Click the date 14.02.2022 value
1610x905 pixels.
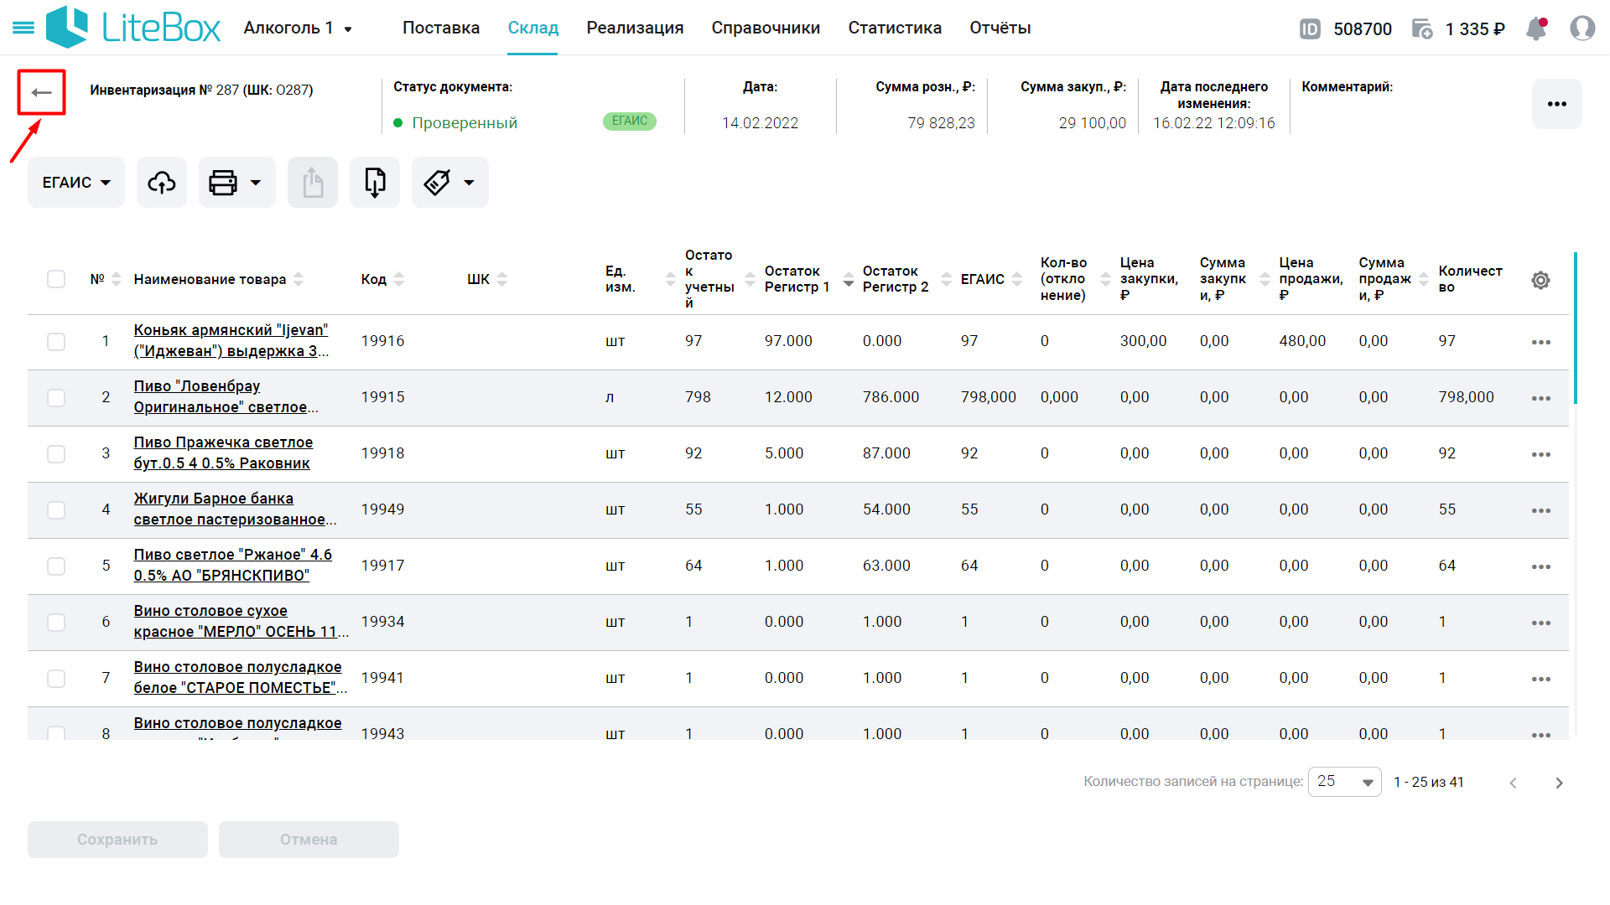tap(761, 123)
